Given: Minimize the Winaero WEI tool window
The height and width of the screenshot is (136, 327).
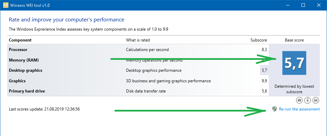Looking at the screenshot, I should (288, 5).
